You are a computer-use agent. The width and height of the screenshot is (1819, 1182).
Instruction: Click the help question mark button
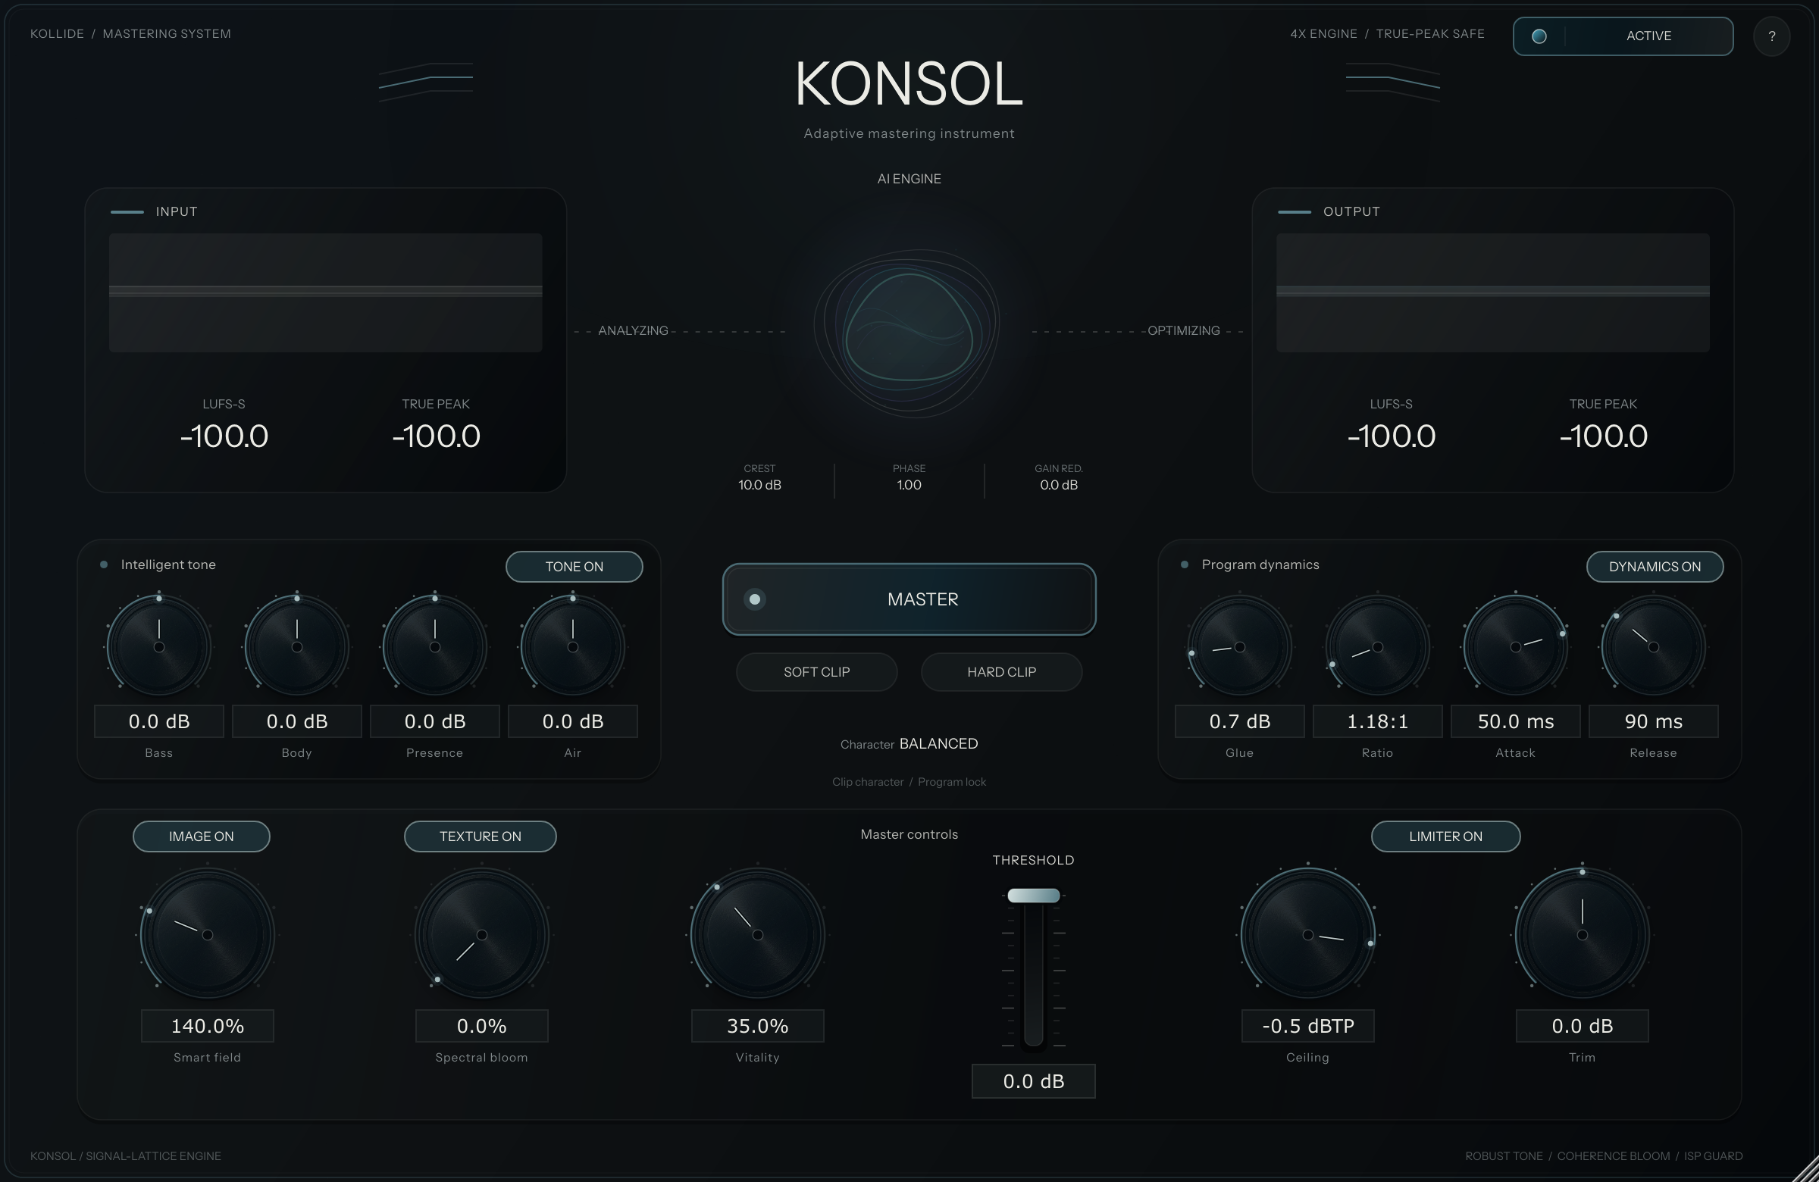[1771, 36]
